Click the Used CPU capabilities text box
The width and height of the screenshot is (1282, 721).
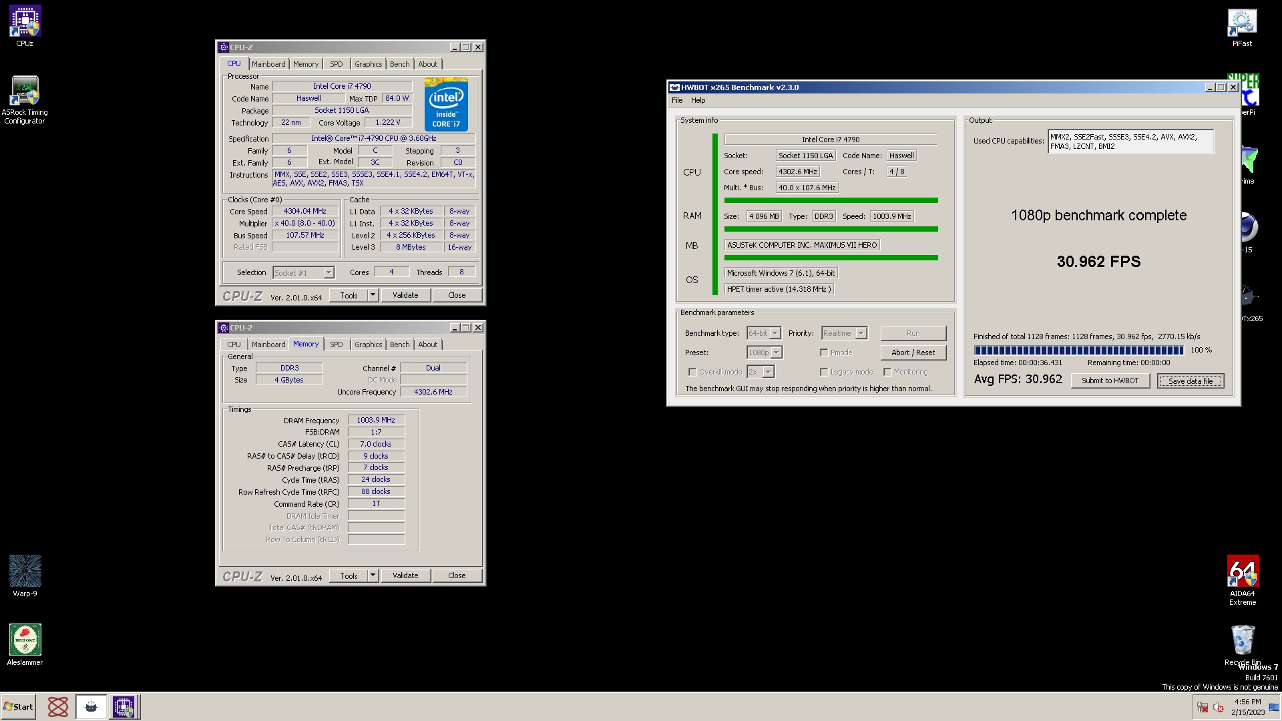pos(1130,142)
